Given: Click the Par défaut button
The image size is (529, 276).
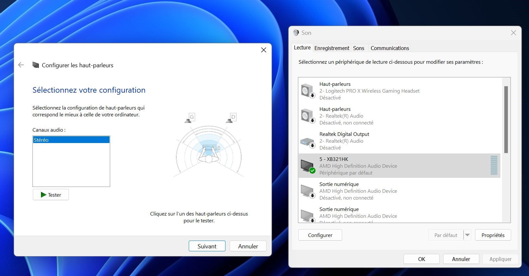Looking at the screenshot, I should pyautogui.click(x=446, y=235).
